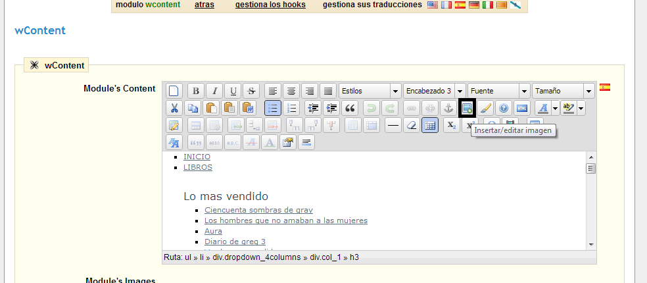Open the Fuente font dropdown

499,91
